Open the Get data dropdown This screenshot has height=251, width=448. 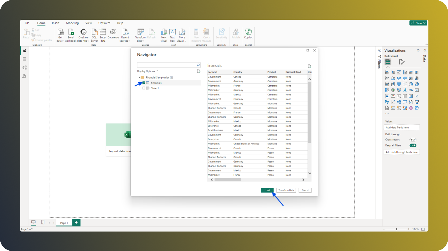click(x=60, y=35)
